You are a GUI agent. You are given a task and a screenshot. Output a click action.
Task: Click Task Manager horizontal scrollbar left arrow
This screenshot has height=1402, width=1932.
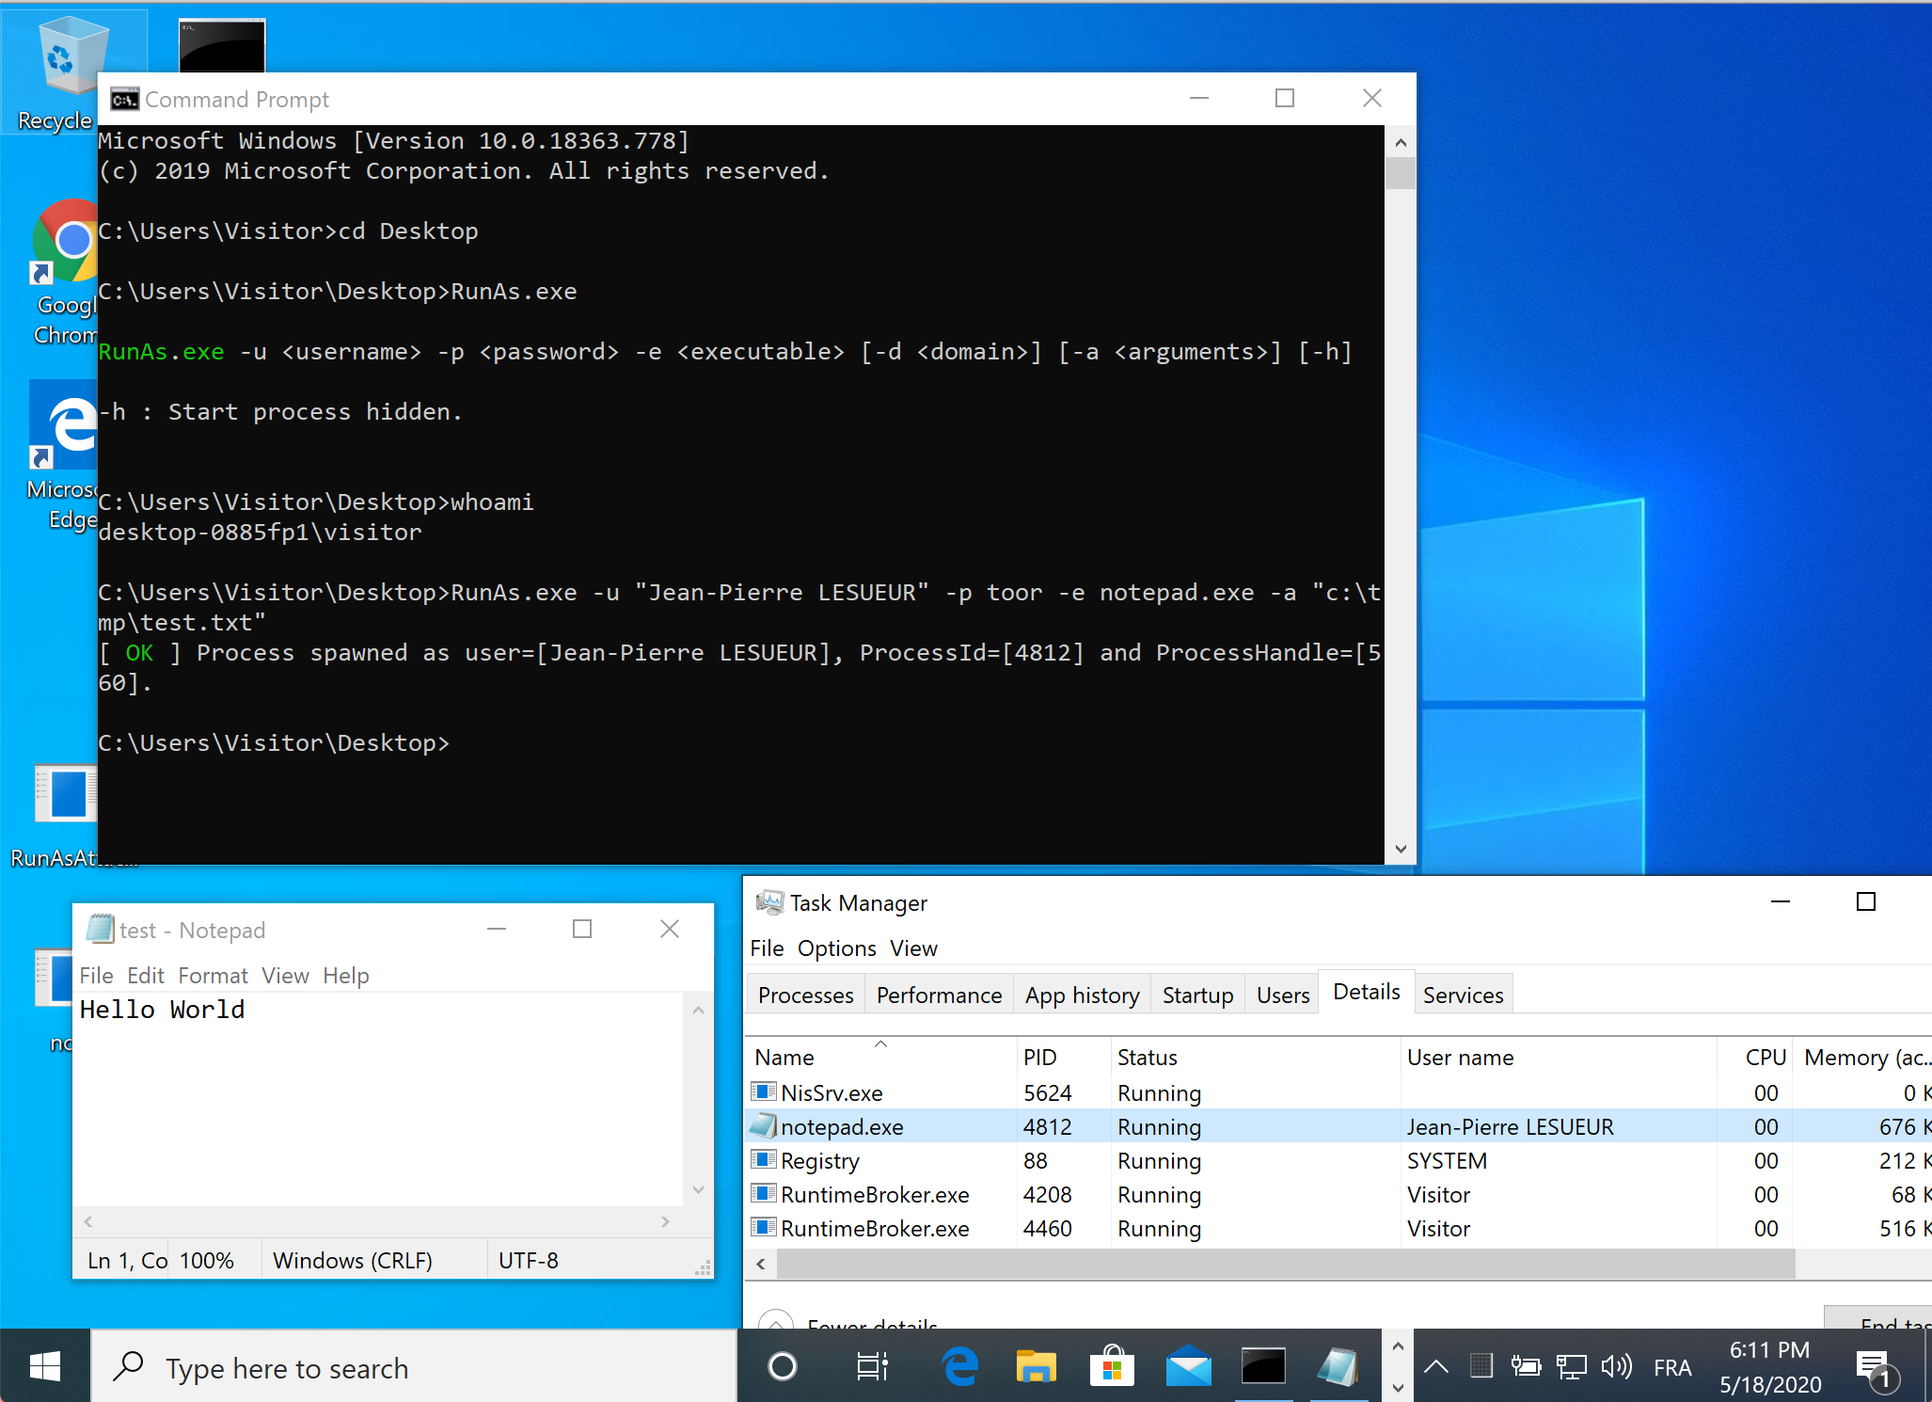[761, 1264]
